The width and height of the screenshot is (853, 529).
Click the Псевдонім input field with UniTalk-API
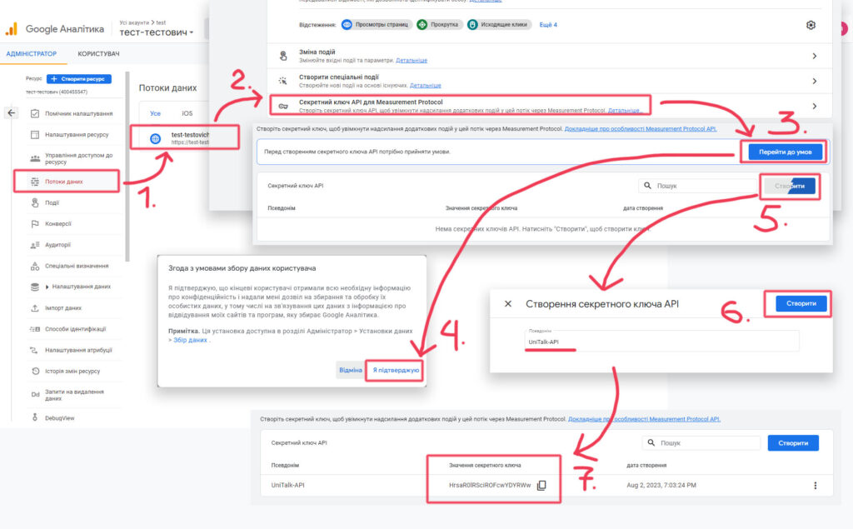coord(661,342)
